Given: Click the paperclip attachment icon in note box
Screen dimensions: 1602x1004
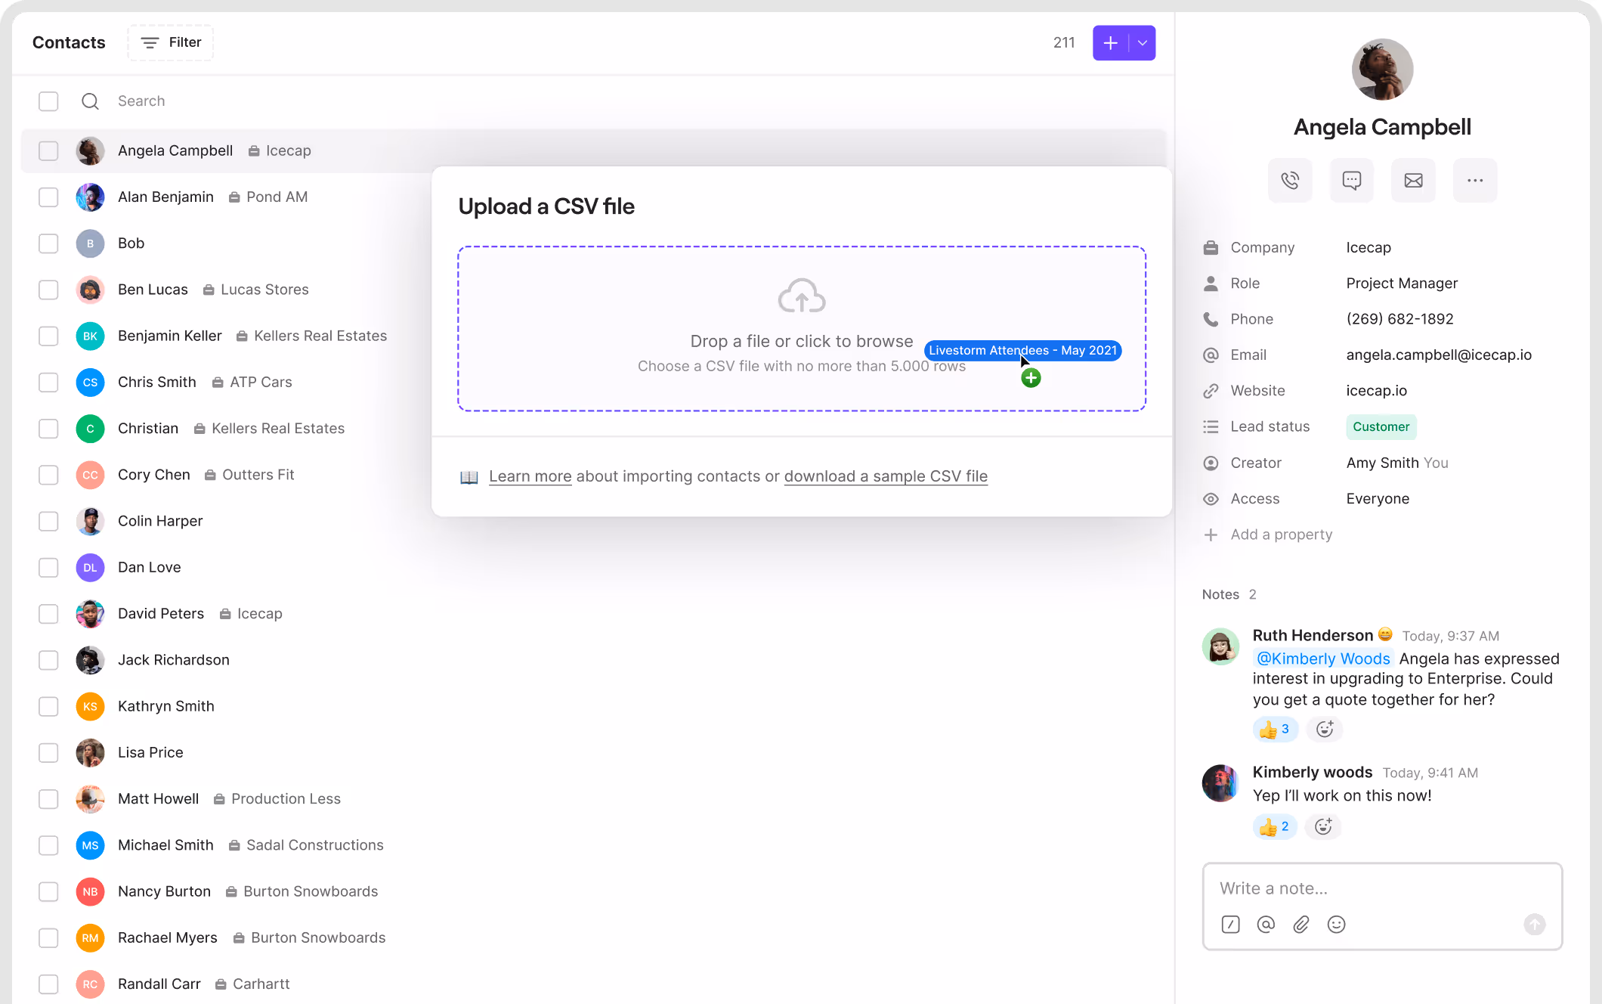Looking at the screenshot, I should coord(1300,924).
